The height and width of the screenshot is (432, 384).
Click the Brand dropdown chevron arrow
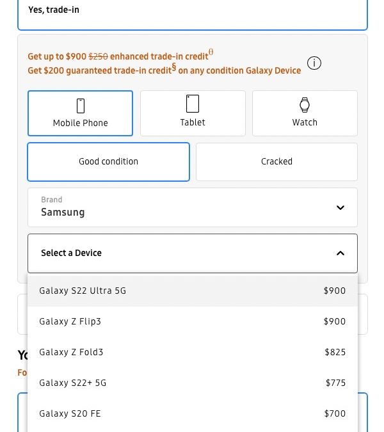(x=340, y=207)
